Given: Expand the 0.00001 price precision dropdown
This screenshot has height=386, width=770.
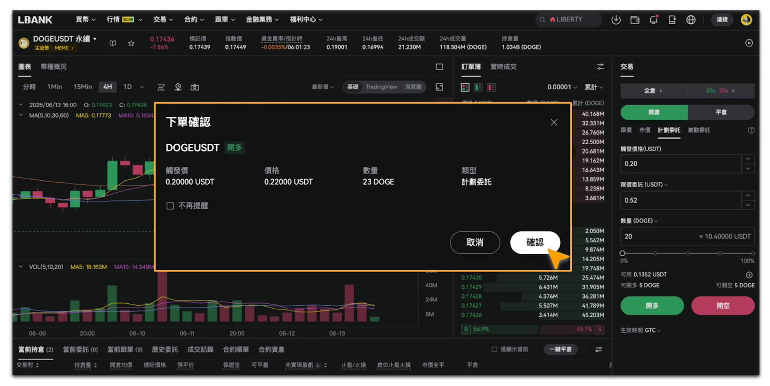Looking at the screenshot, I should (x=562, y=87).
